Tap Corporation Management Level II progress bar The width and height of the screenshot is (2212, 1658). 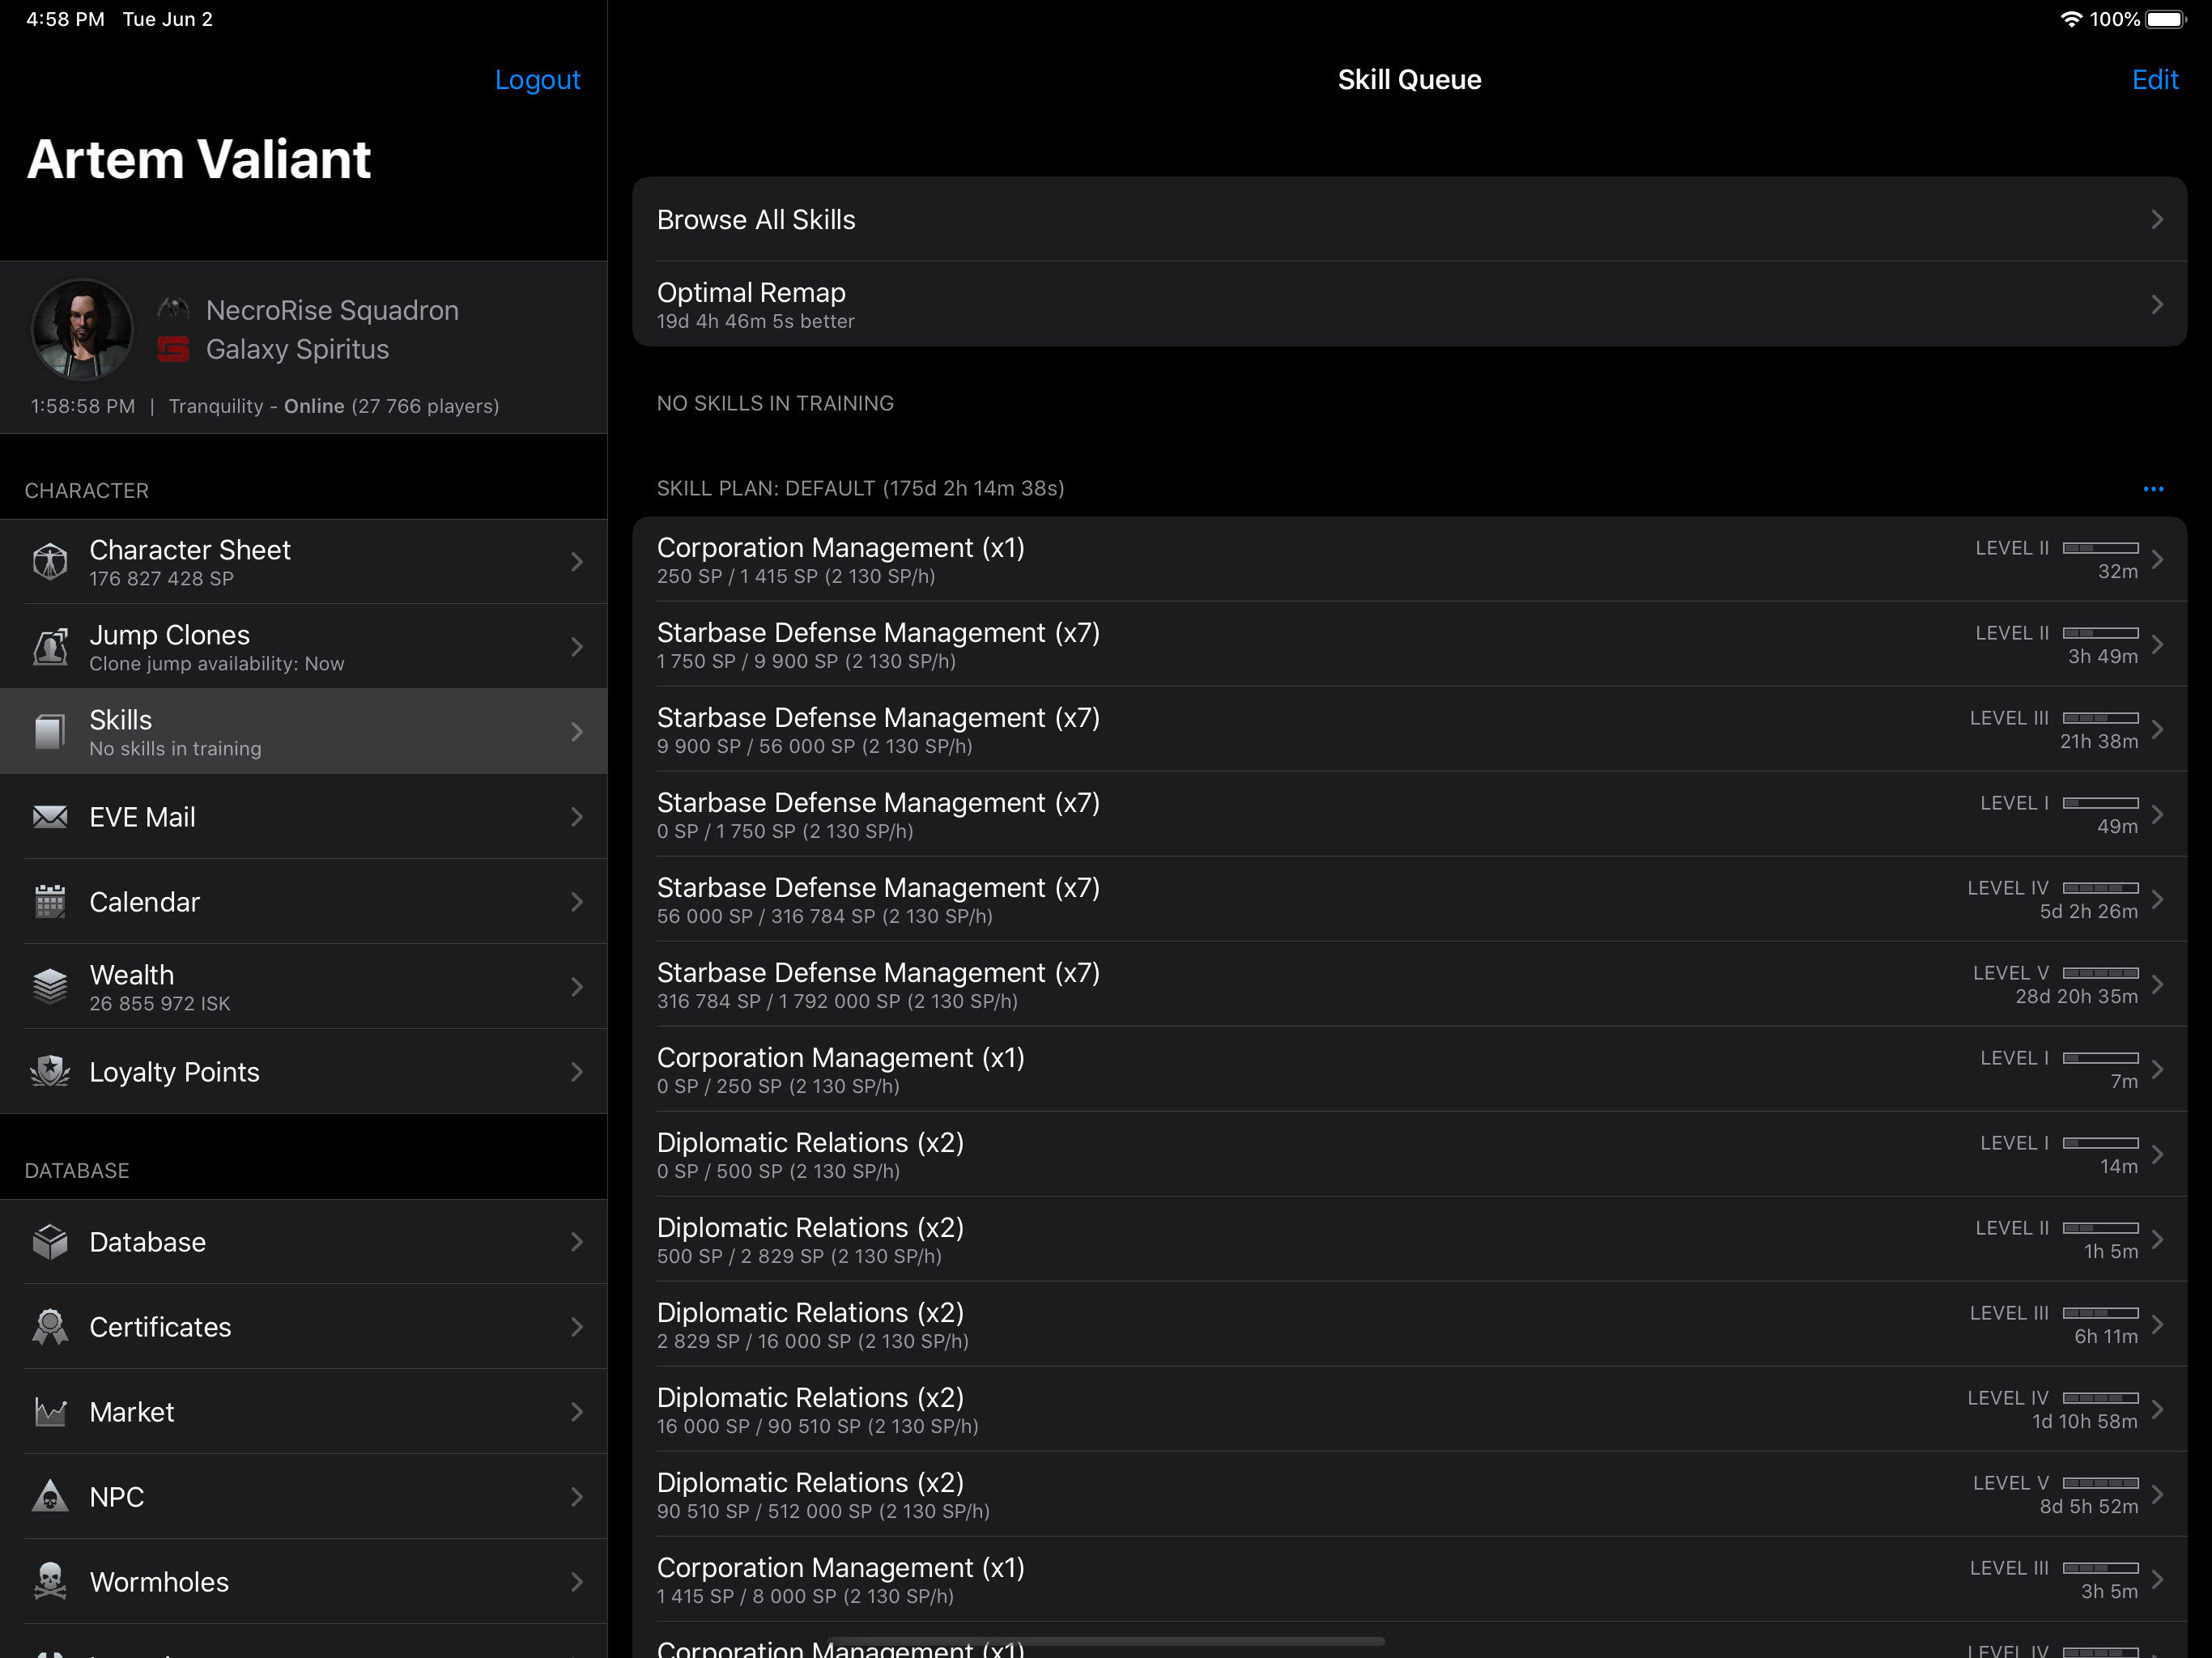(x=2100, y=548)
